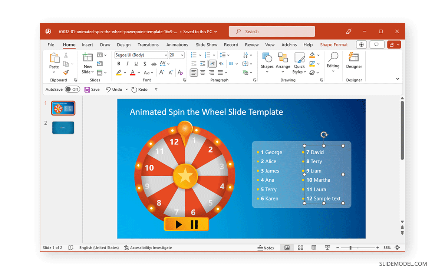
Task: Open the font name dropdown
Action: tap(166, 55)
